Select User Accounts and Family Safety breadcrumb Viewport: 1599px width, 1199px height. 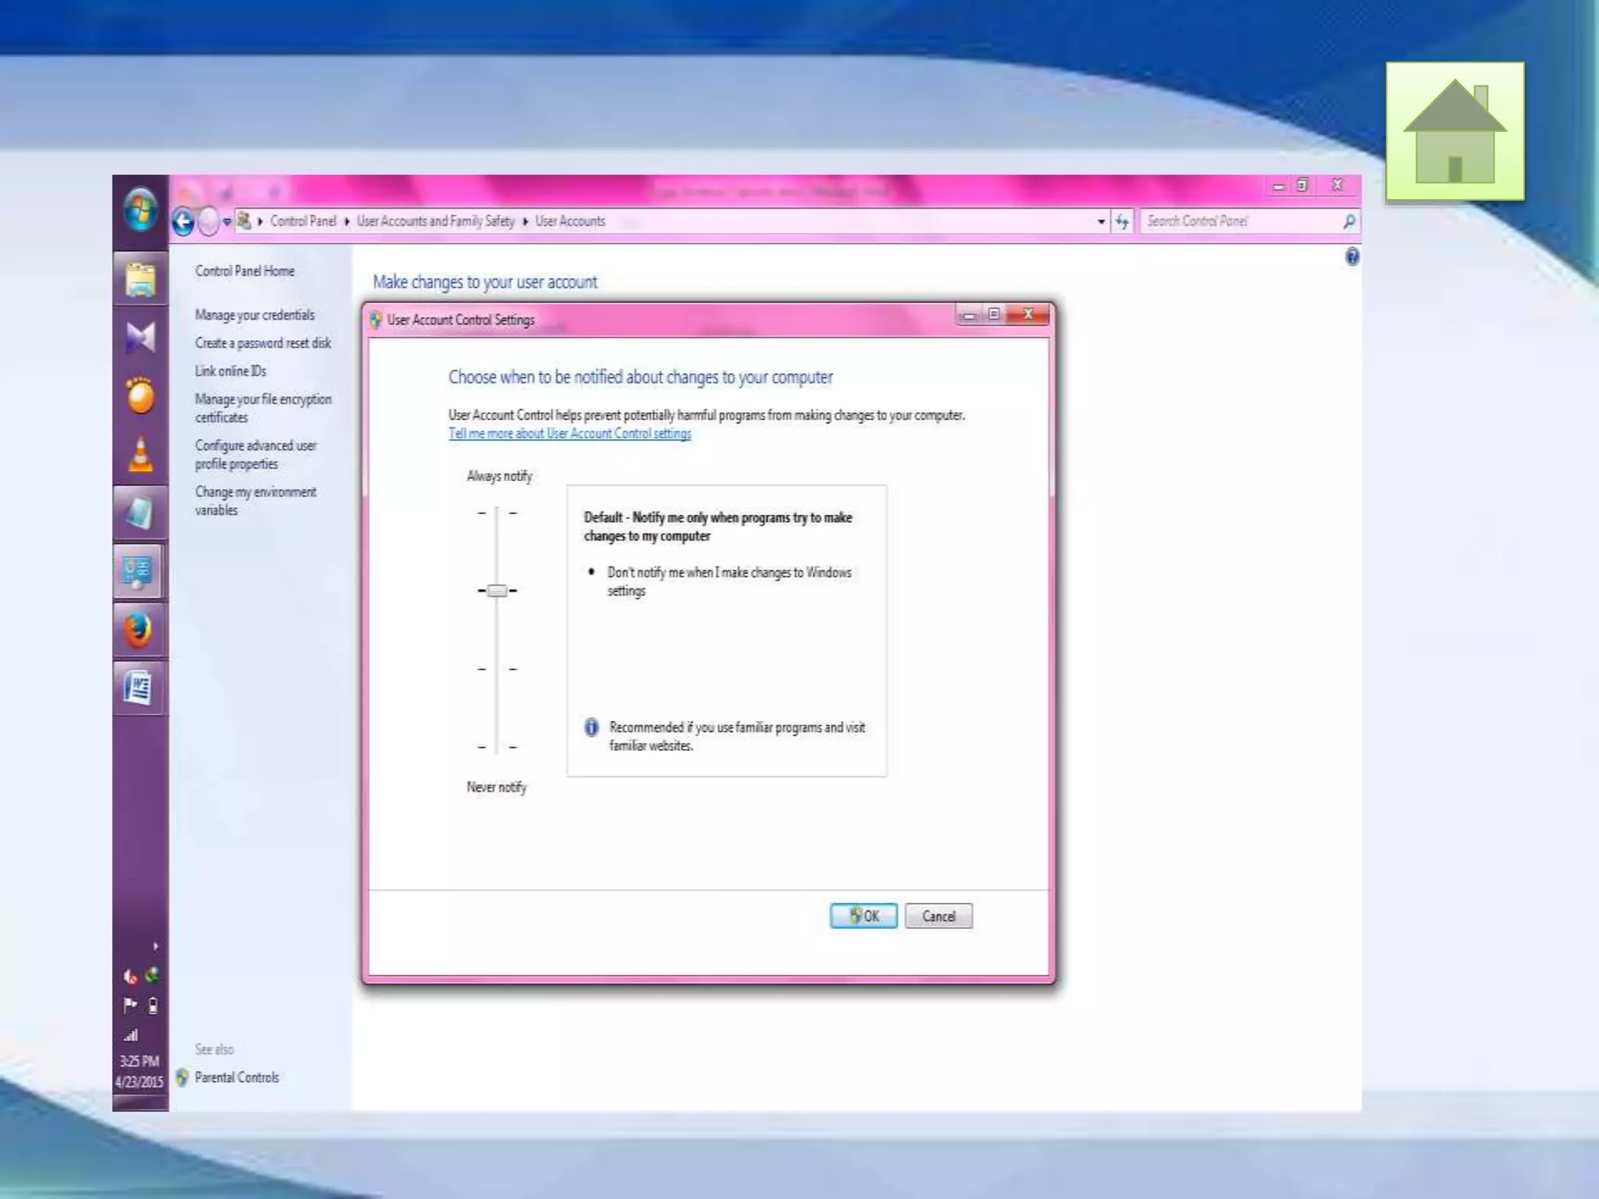[436, 221]
